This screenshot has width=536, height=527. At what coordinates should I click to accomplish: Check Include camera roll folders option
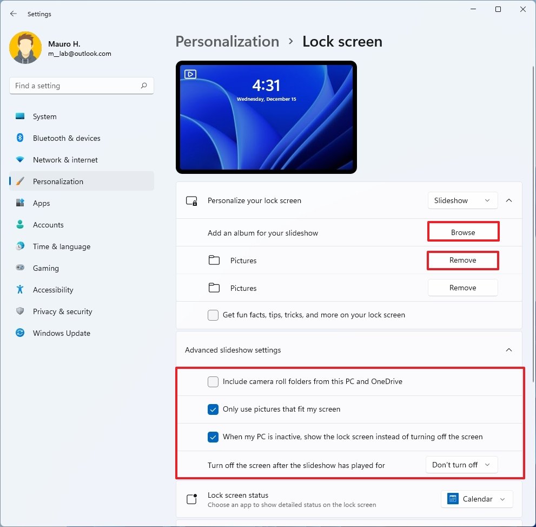coord(213,381)
